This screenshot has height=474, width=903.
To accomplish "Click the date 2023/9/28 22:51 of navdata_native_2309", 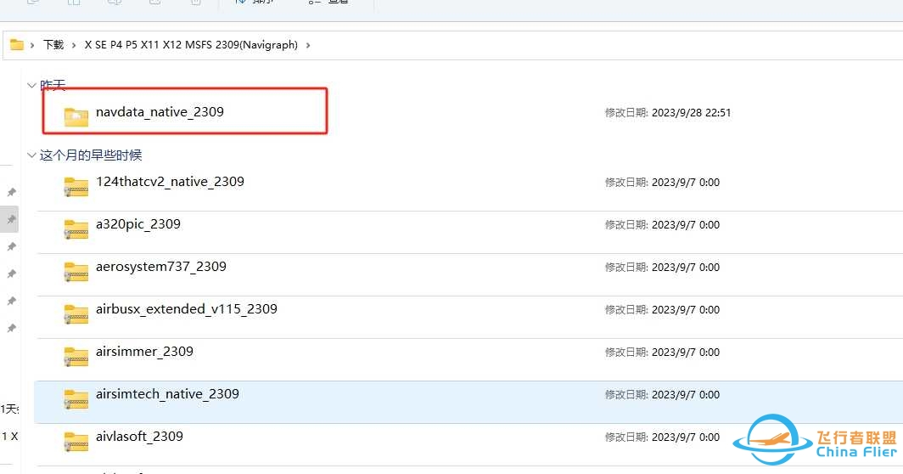I will point(691,112).
